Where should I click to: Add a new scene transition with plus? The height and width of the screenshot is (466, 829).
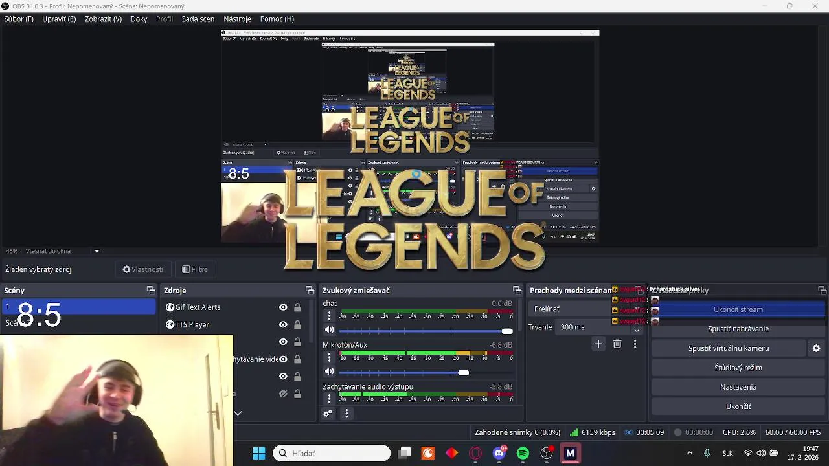[598, 344]
